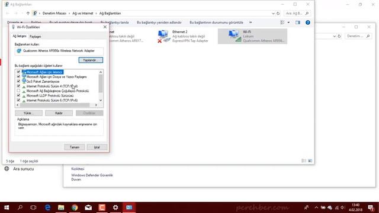Click scroll left arrow of items list
Screen dimensions: 379x213
tap(17, 105)
